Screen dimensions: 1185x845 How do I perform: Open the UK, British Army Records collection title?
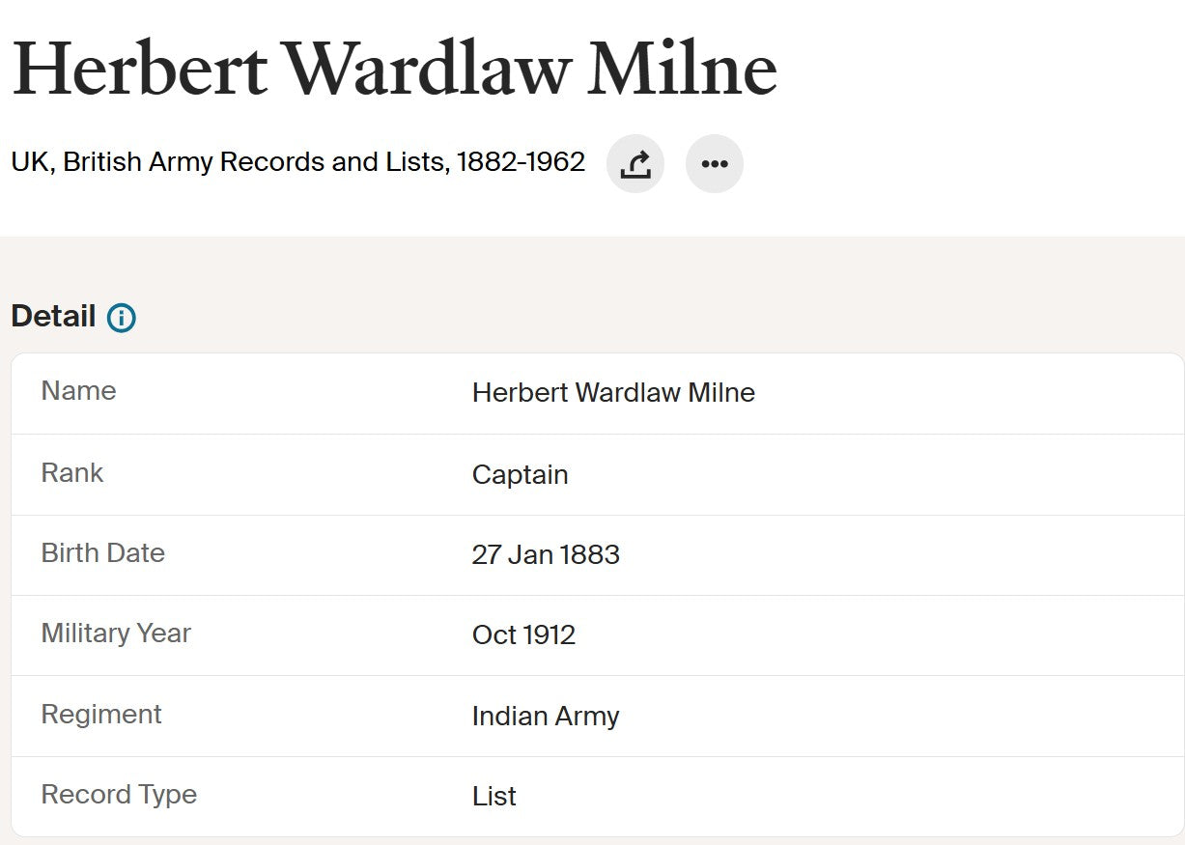(x=297, y=162)
